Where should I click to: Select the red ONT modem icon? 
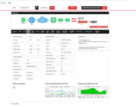tap(82, 22)
